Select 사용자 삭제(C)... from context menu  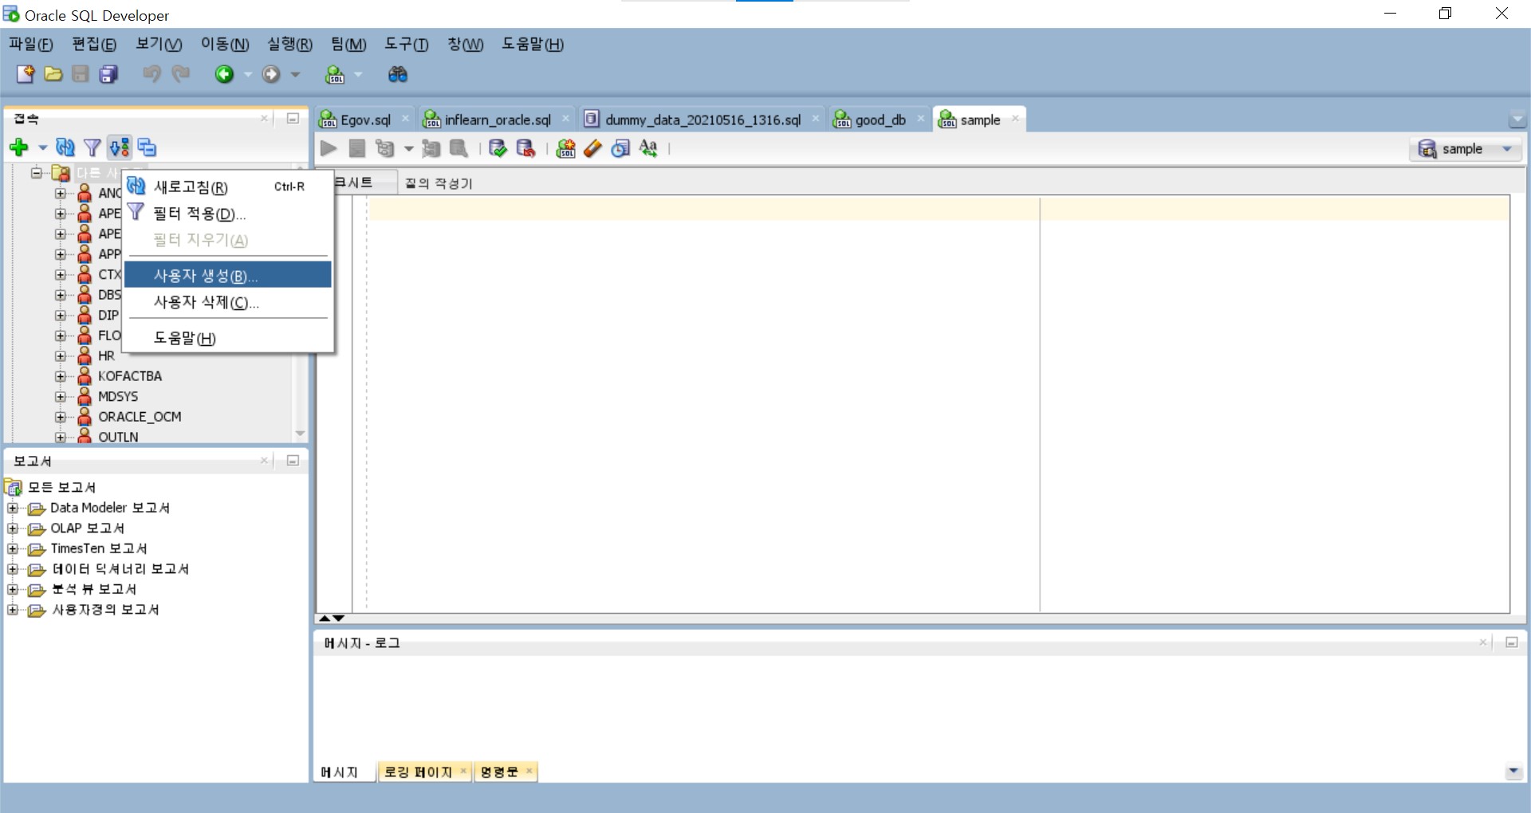pos(228,302)
